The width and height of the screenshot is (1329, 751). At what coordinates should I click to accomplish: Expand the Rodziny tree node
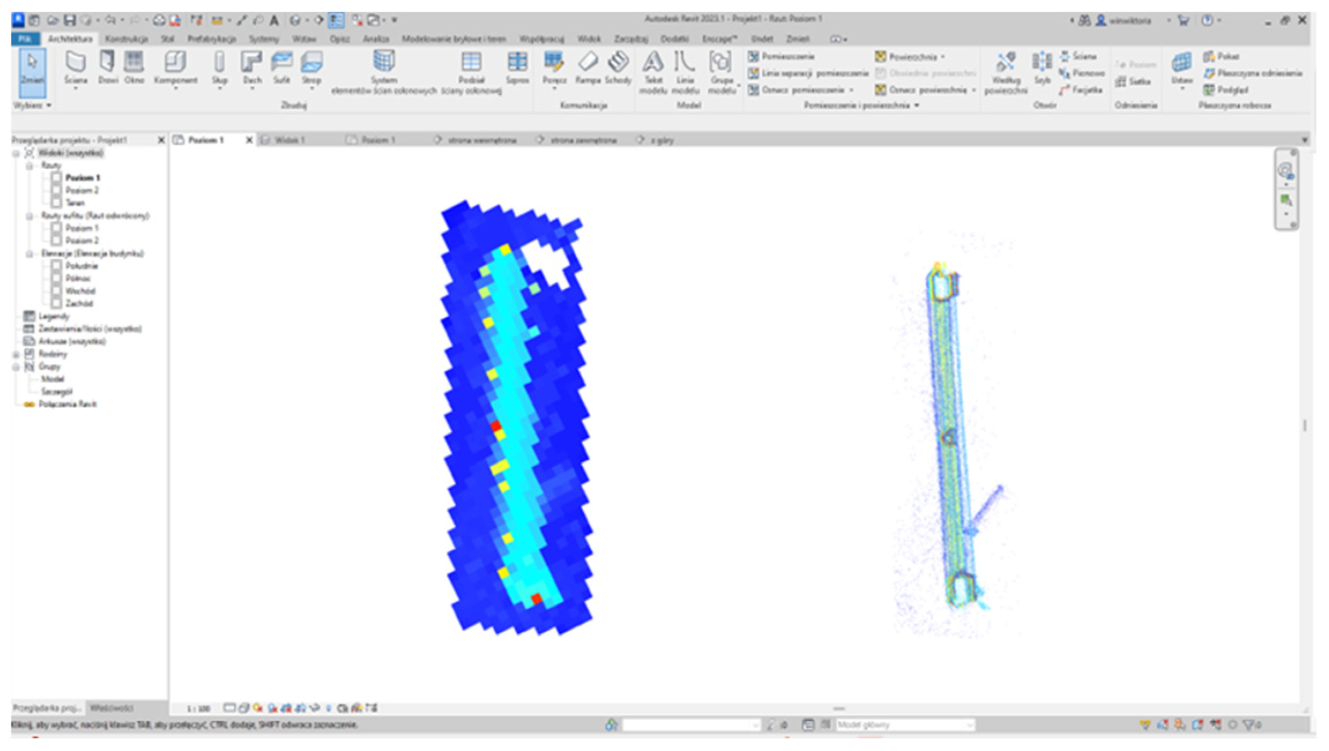pyautogui.click(x=16, y=355)
